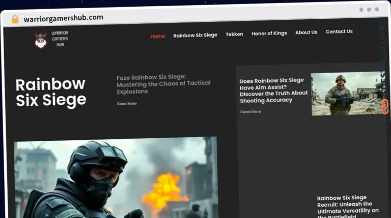Navigate to Contact Us page
391x218 pixels.
coord(339,32)
